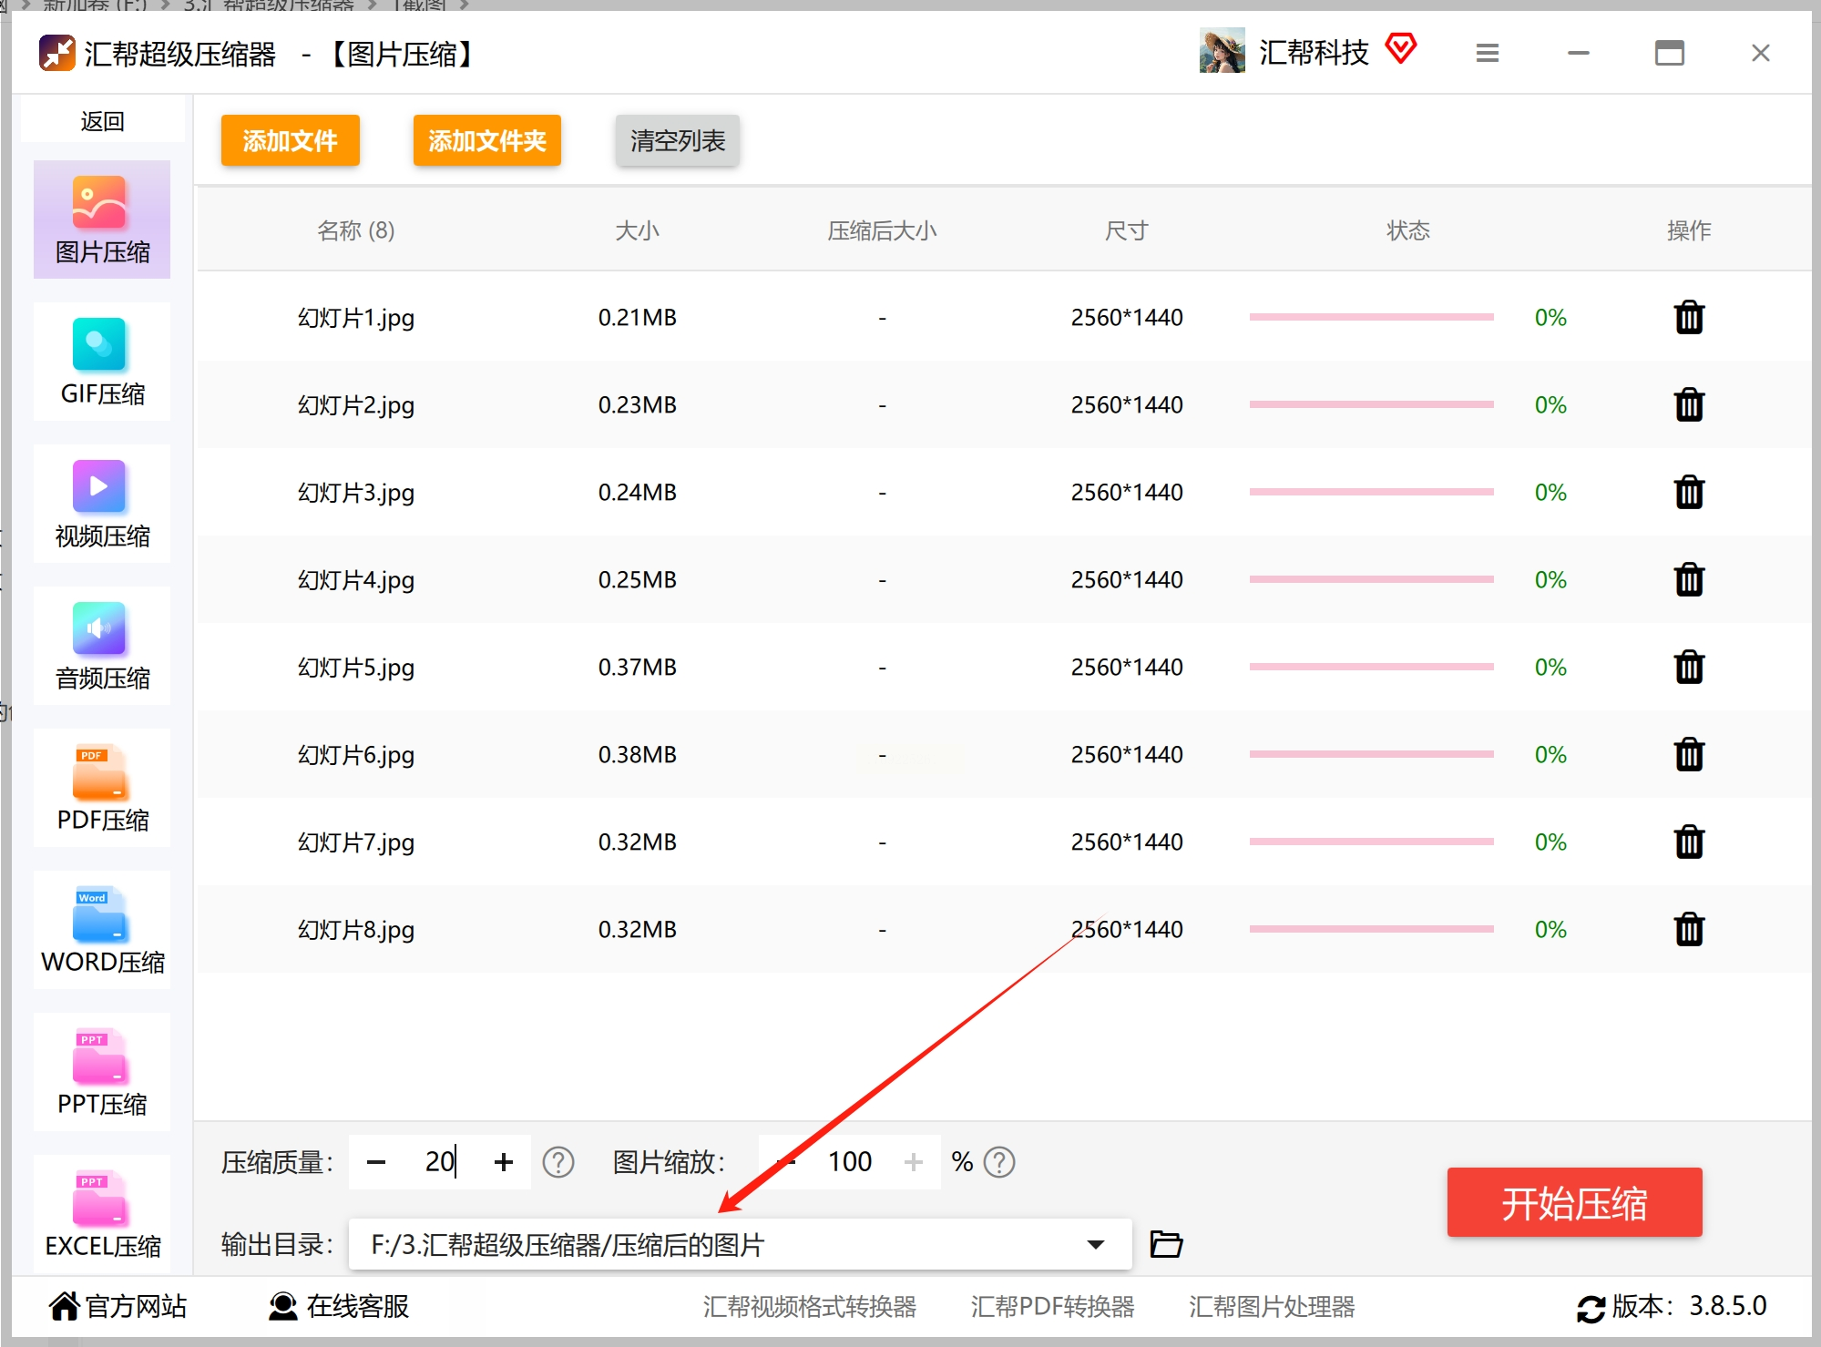Click the compression quality value field
1821x1347 pixels.
439,1162
